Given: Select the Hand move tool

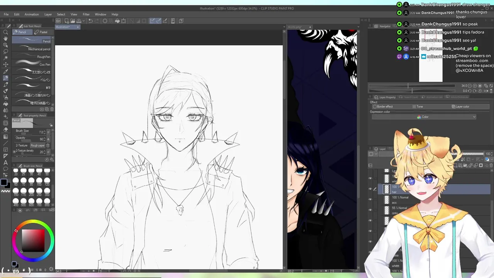Looking at the screenshot, I should 5,39.
